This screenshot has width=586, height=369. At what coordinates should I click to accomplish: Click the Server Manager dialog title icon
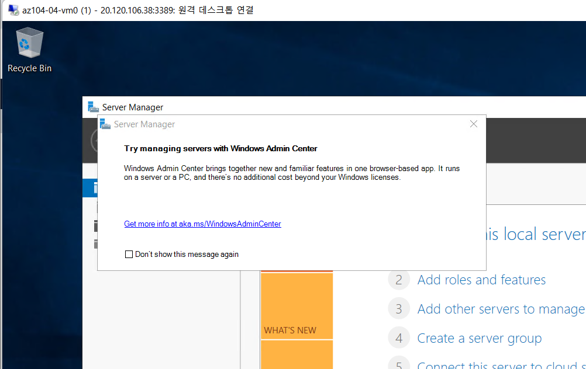[105, 124]
